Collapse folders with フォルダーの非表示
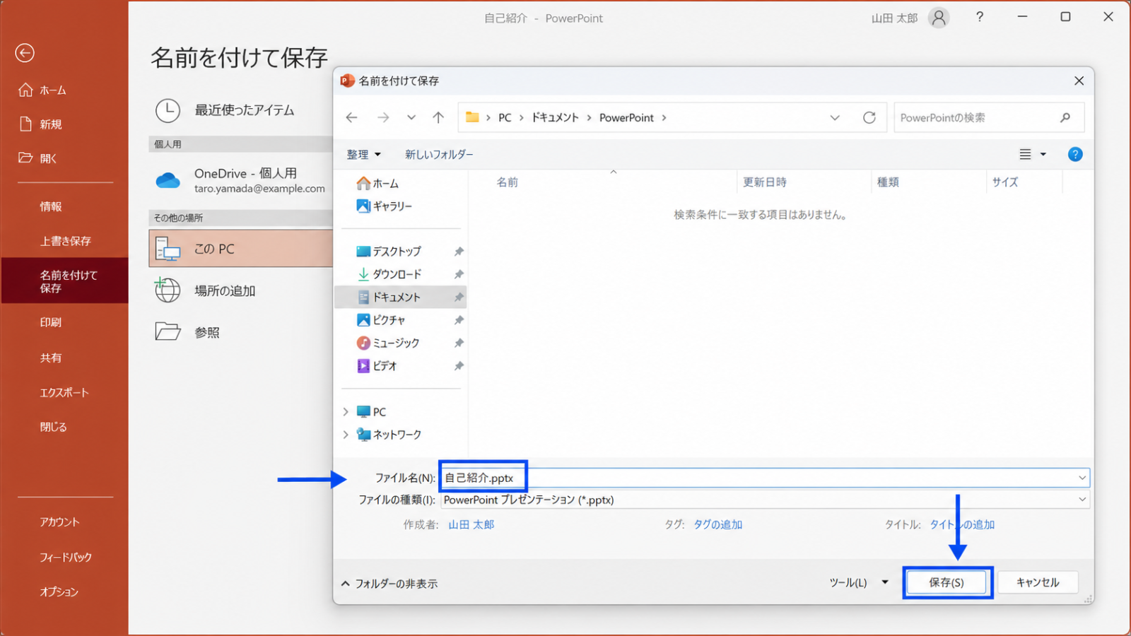 click(389, 584)
